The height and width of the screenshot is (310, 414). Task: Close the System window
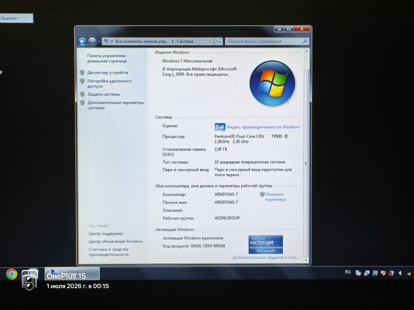pyautogui.click(x=302, y=29)
